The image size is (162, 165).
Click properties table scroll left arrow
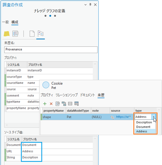7,125
